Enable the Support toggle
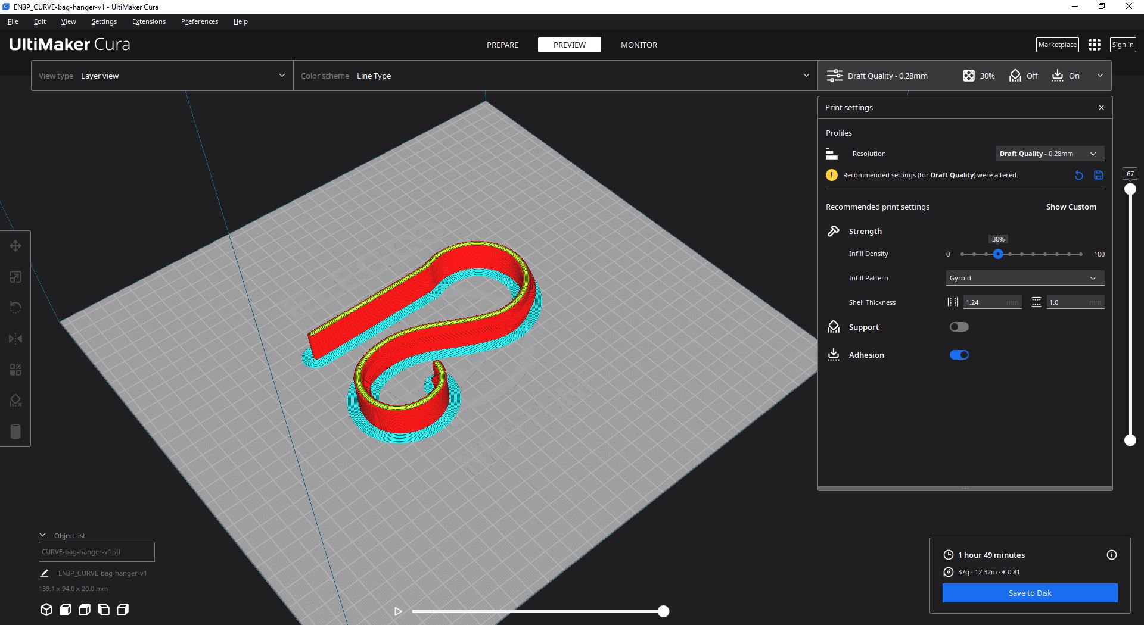The height and width of the screenshot is (625, 1144). point(959,327)
